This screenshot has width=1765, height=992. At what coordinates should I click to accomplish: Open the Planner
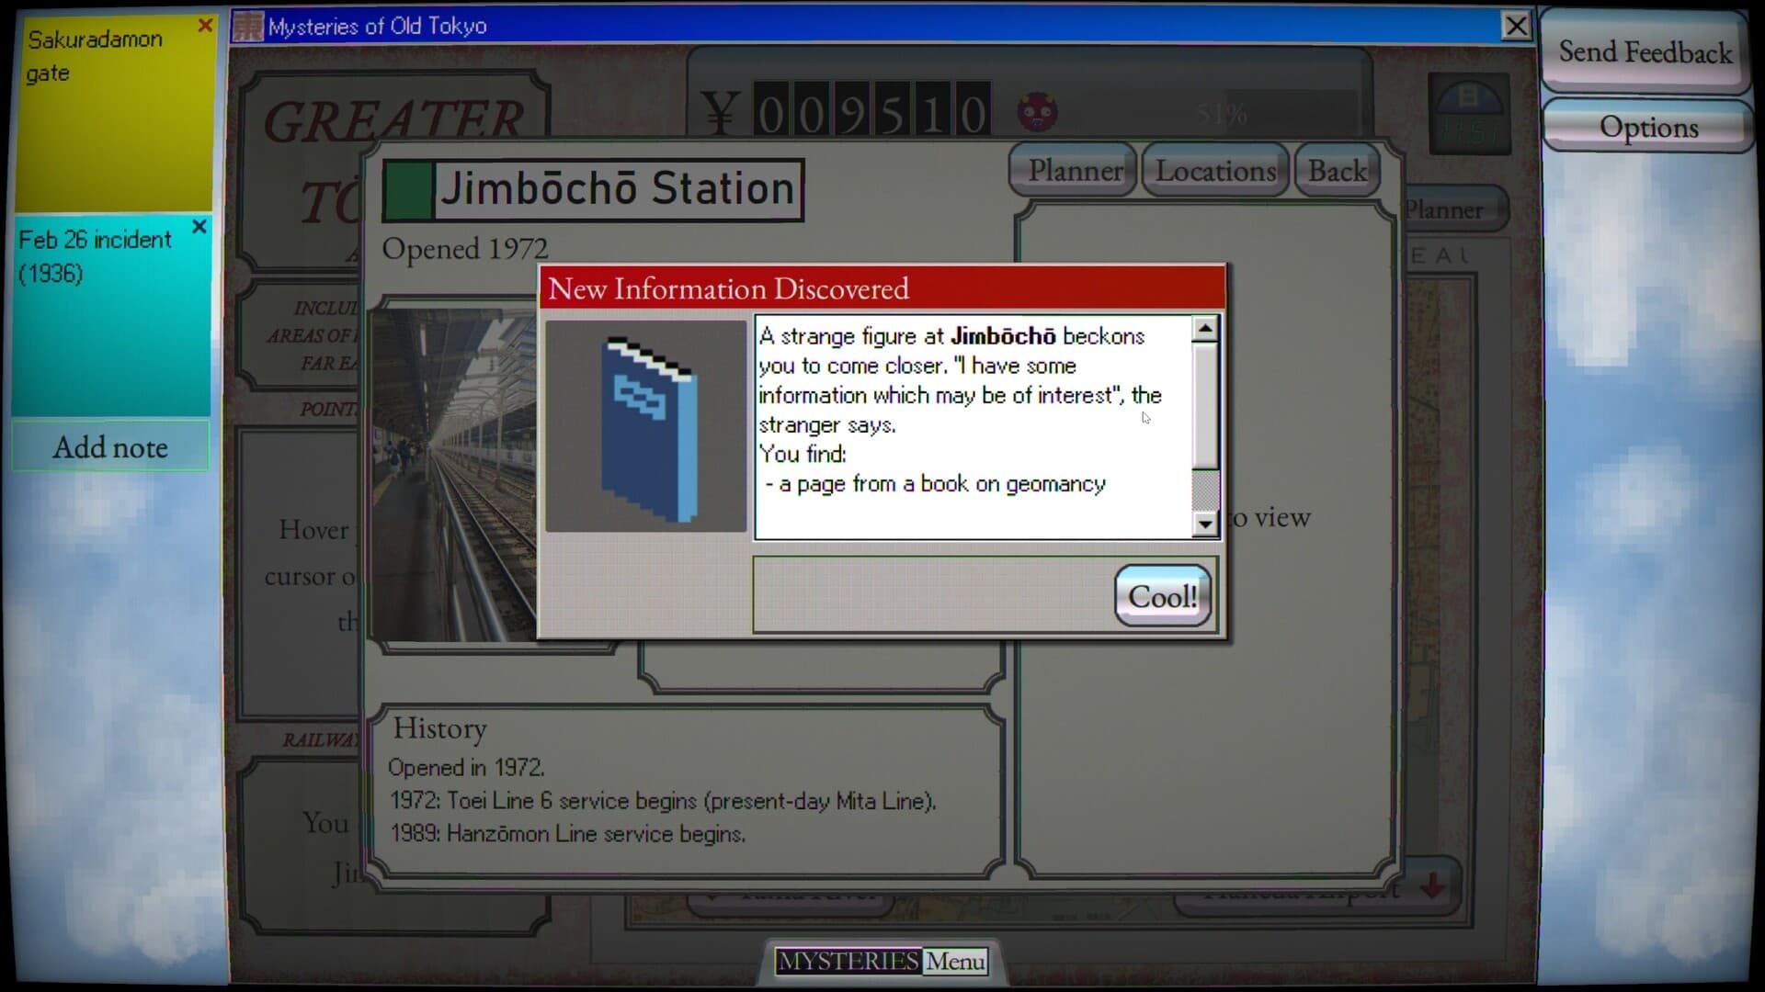(x=1073, y=170)
